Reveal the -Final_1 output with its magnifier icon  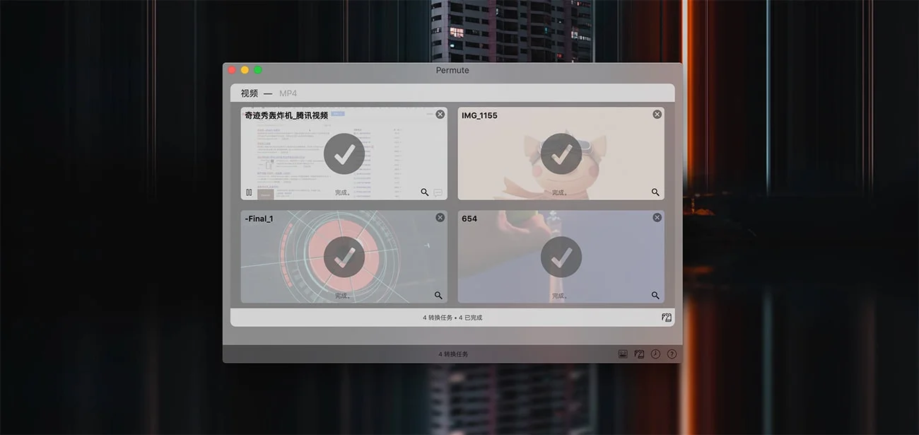[438, 296]
